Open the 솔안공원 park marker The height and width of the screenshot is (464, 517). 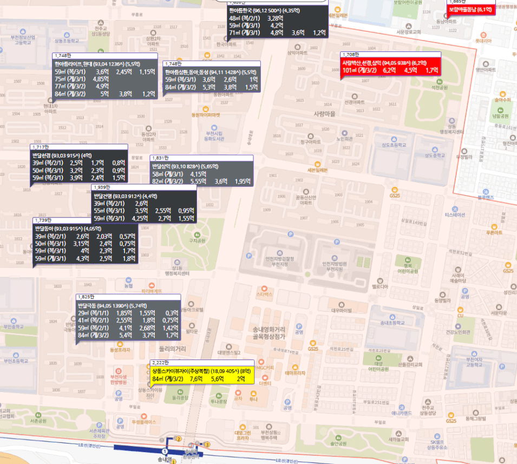click(x=338, y=438)
